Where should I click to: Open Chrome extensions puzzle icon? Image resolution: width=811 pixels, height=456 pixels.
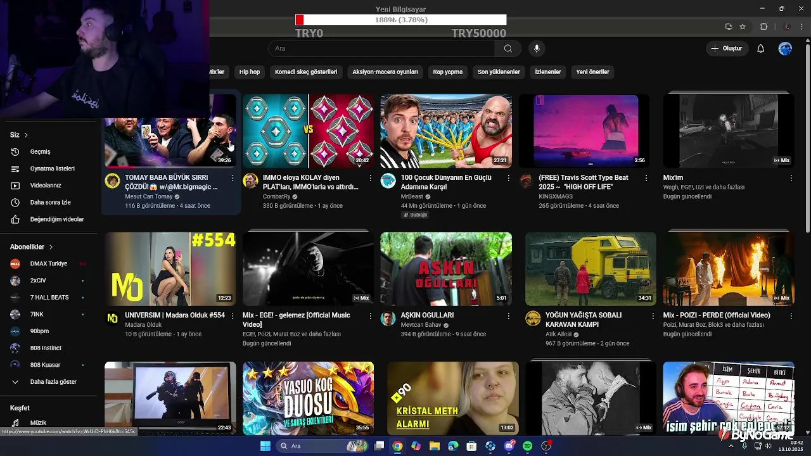click(763, 27)
